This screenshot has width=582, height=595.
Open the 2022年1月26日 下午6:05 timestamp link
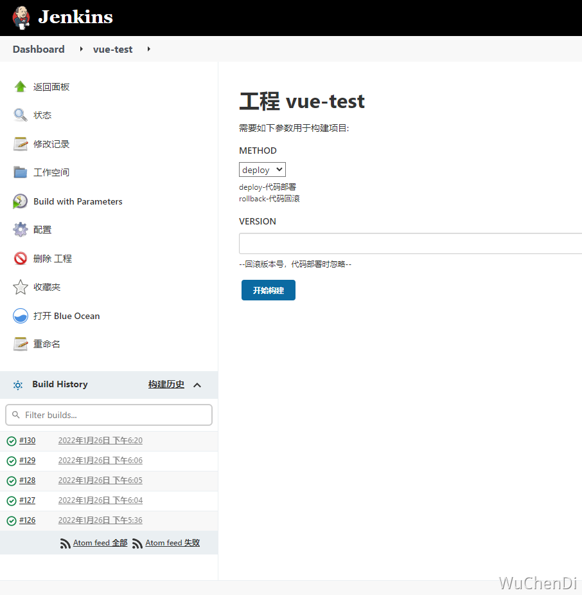point(100,481)
